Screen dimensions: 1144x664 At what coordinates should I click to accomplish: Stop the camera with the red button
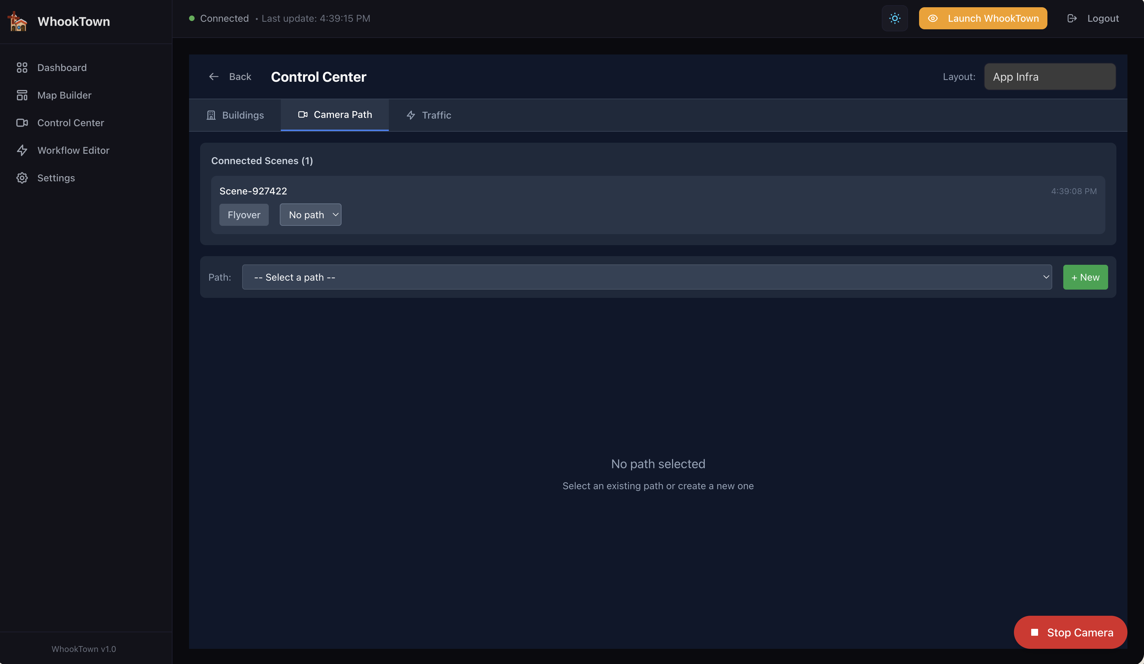coord(1070,632)
